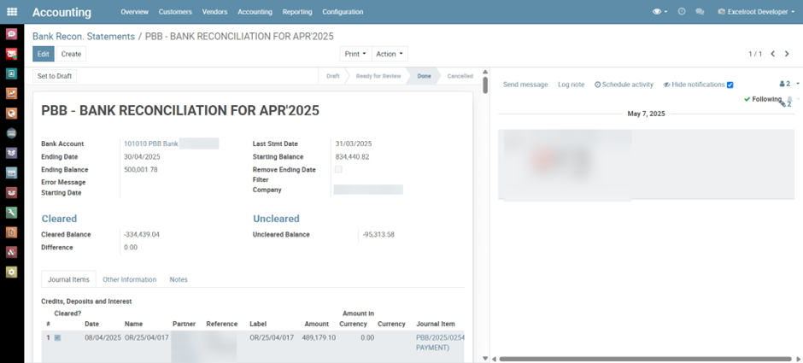
Task: Click the Date column header
Action: click(x=91, y=324)
